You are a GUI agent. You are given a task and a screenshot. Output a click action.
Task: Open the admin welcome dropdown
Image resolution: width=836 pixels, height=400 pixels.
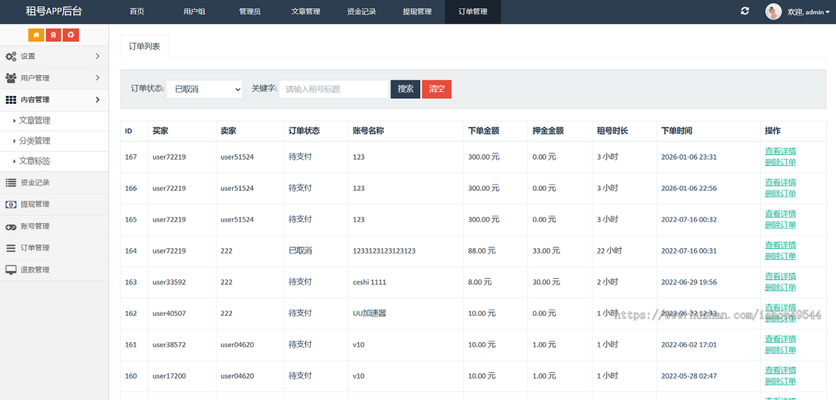808,12
